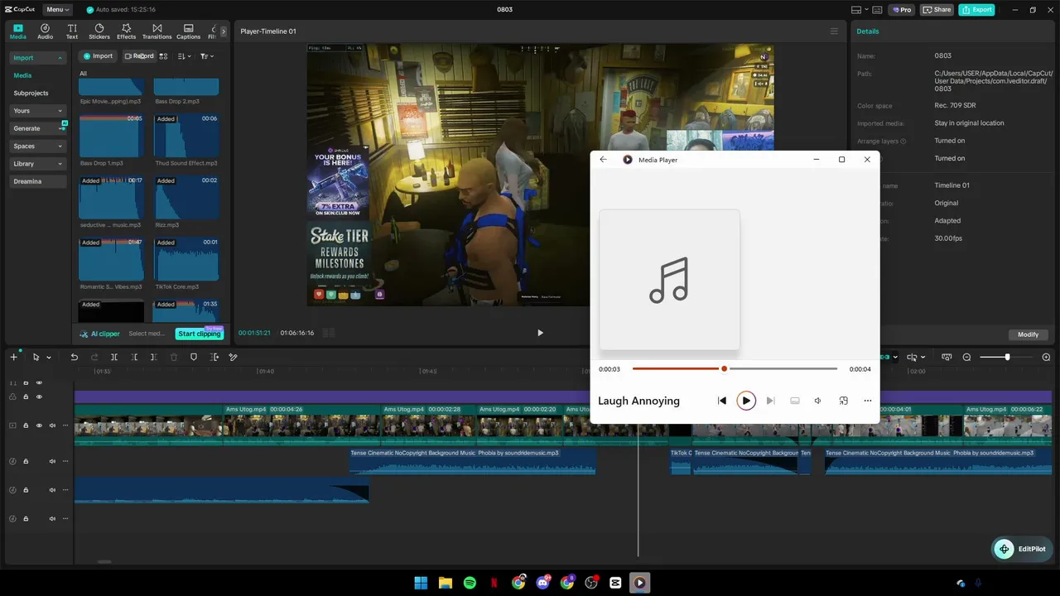The height and width of the screenshot is (596, 1060).
Task: Undo the last edit in the CapCut timeline toolbar
Action: click(x=74, y=357)
